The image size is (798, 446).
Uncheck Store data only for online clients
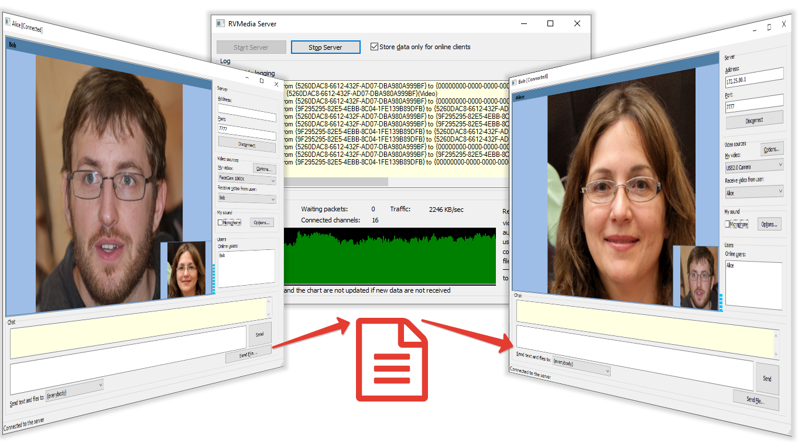375,47
